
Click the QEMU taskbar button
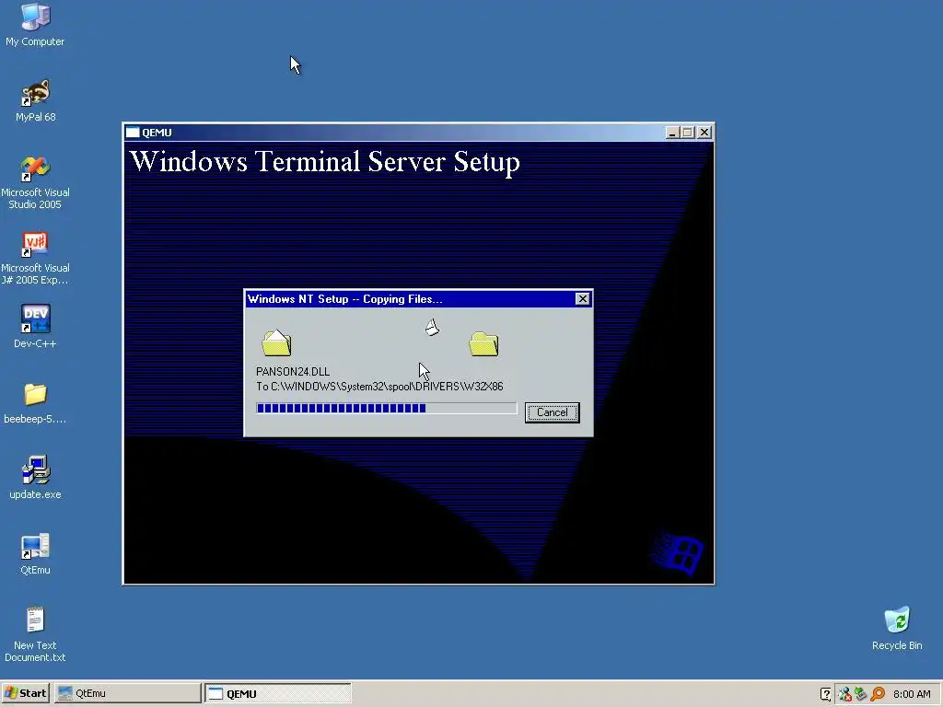[x=278, y=693]
